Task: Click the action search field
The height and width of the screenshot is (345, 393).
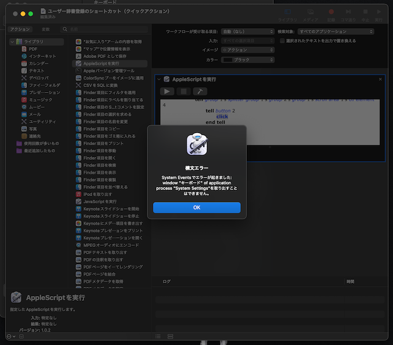Action: pos(104,29)
